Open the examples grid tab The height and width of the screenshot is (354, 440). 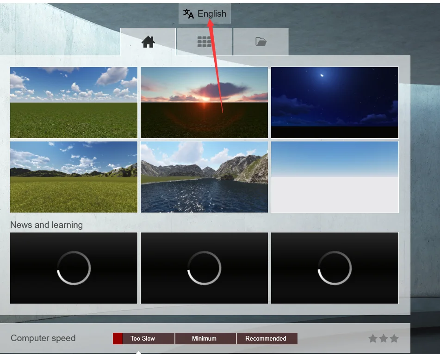[205, 42]
